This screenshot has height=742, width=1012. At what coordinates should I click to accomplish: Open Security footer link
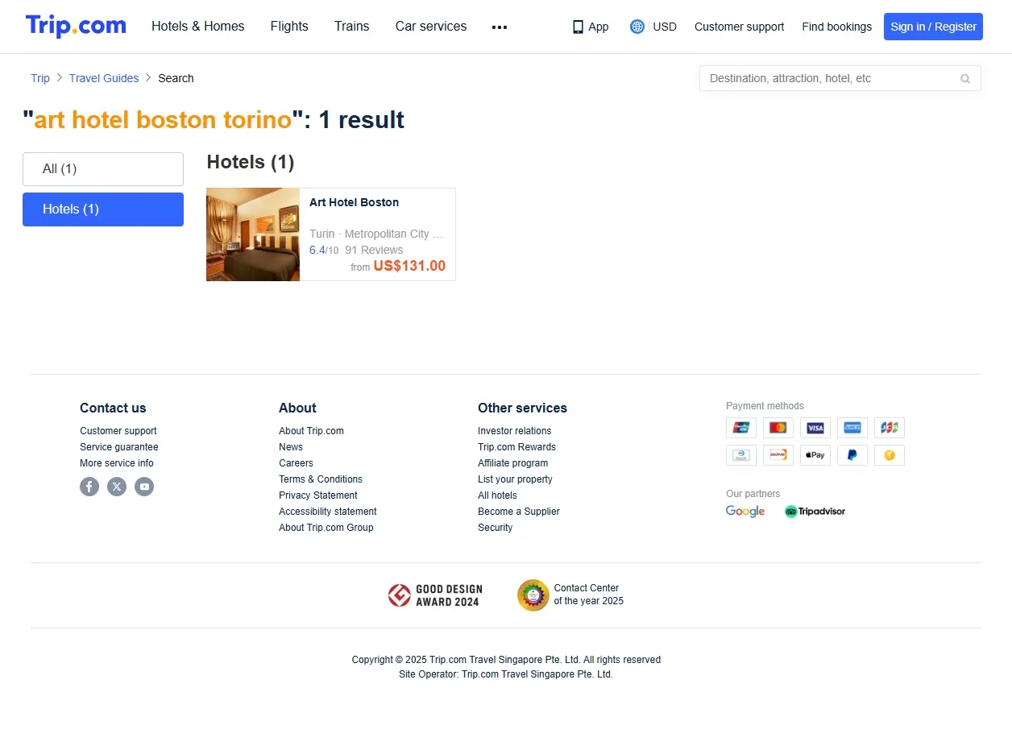495,528
